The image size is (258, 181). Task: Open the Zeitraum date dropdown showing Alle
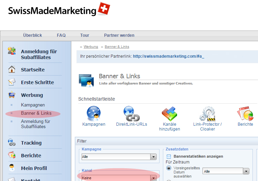(x=226, y=171)
